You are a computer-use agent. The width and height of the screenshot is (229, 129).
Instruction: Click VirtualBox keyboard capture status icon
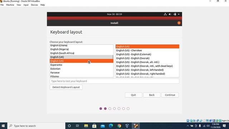coord(220,121)
